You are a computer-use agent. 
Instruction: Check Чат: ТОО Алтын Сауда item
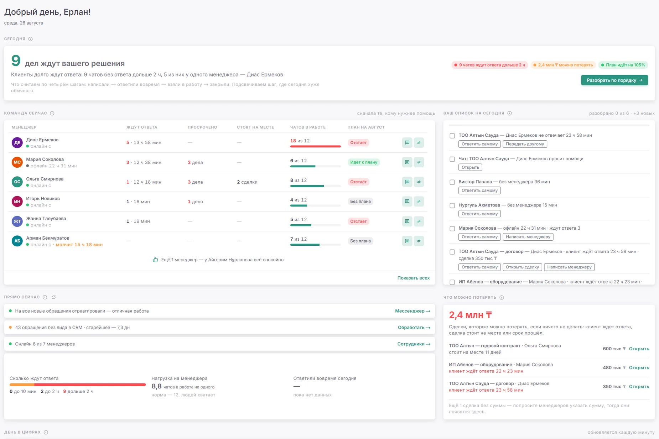pyautogui.click(x=452, y=159)
